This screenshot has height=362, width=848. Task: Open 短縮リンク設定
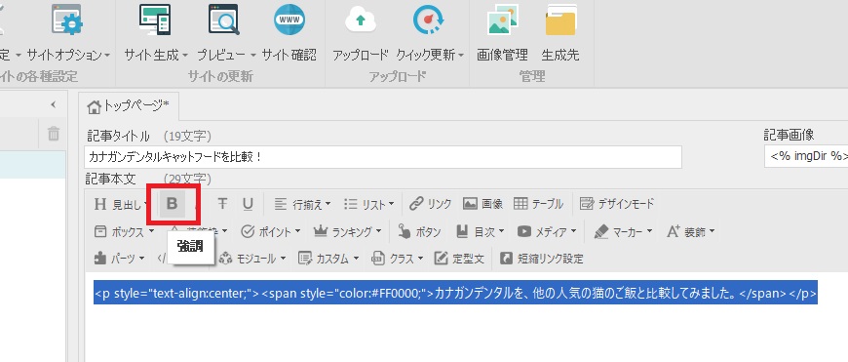pyautogui.click(x=541, y=259)
